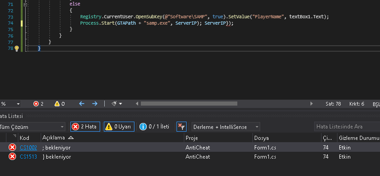The height and width of the screenshot is (176, 380).
Task: Toggle the '0 / 1 İleti' messages filter button
Action: (x=154, y=127)
